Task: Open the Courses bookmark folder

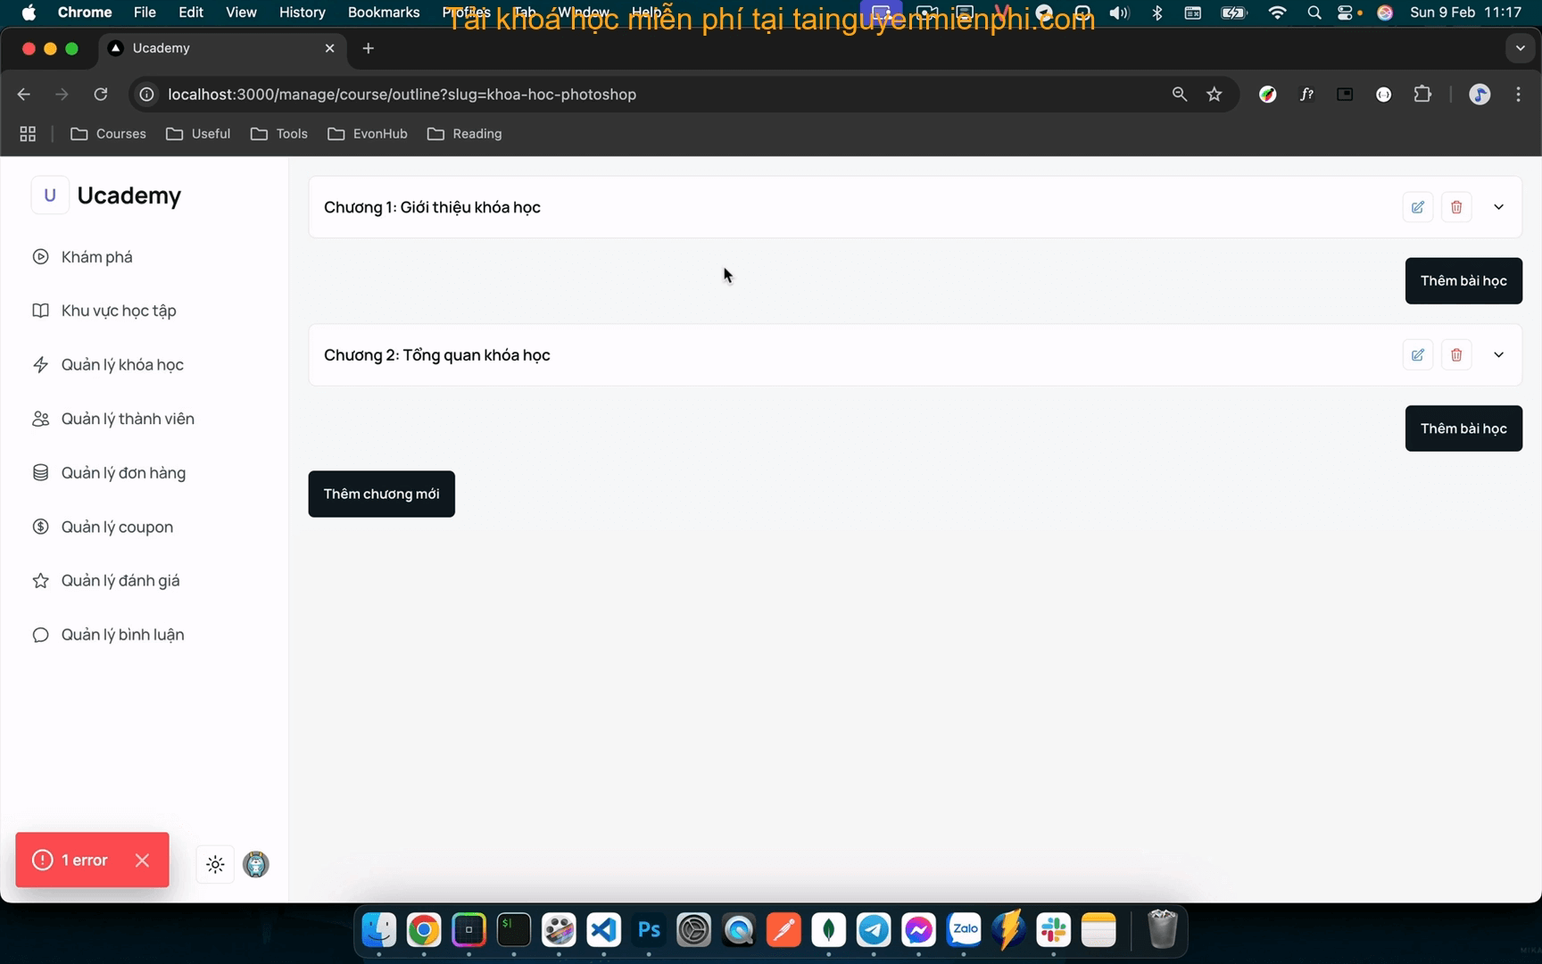Action: click(109, 134)
